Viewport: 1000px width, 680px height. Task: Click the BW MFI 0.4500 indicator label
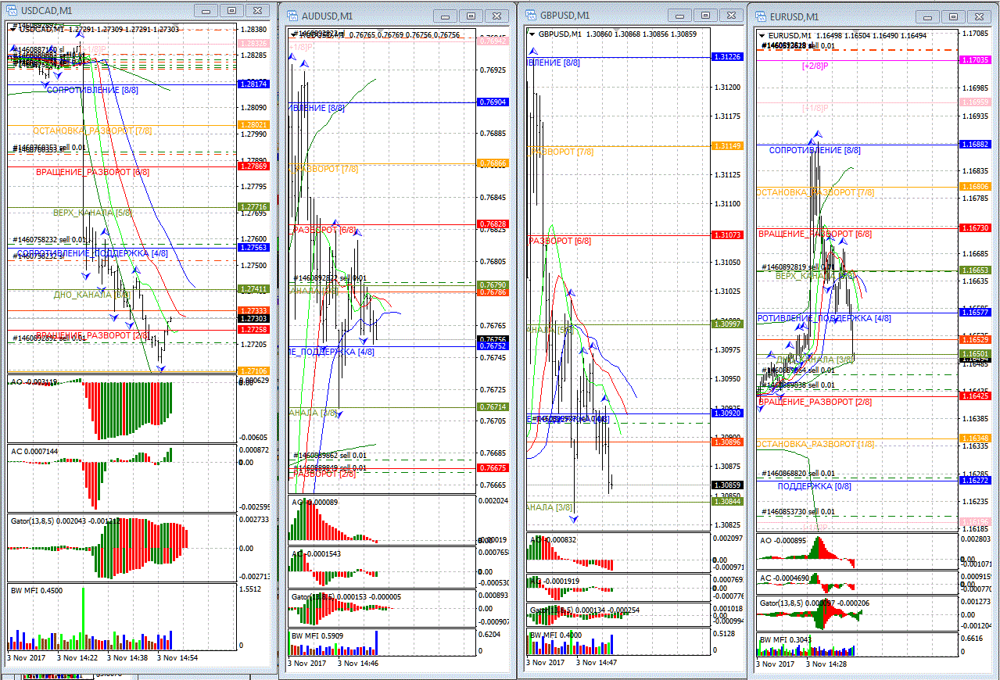37,591
